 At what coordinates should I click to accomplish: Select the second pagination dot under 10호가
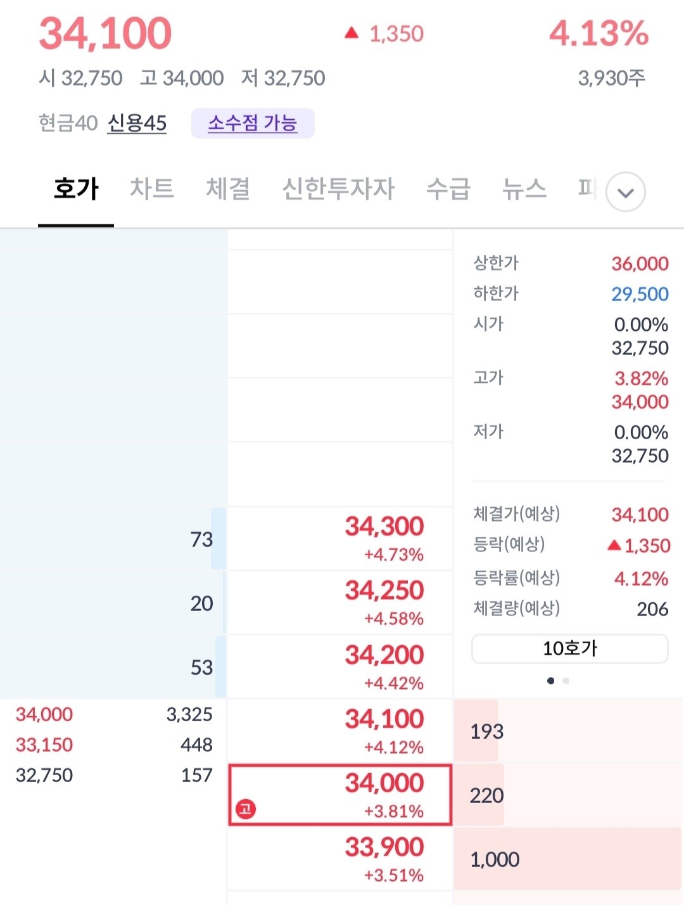coord(566,679)
